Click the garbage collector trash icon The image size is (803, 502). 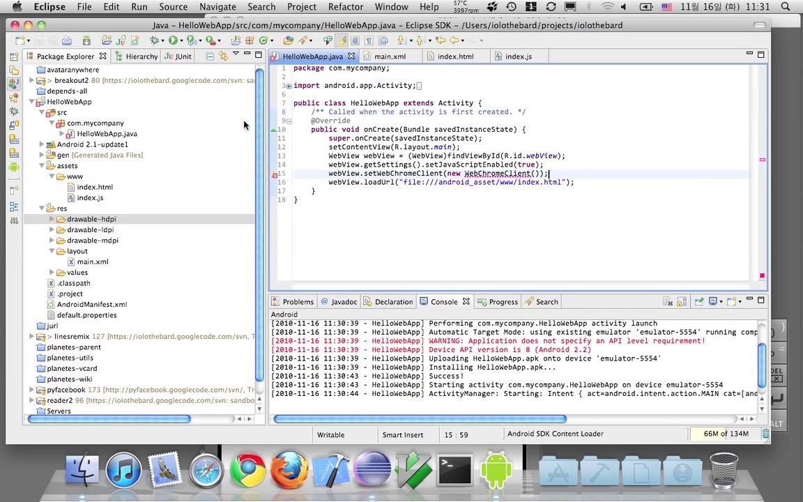coord(765,434)
